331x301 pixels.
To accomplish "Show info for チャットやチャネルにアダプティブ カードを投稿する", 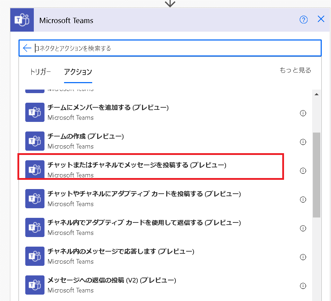I will tap(303, 199).
